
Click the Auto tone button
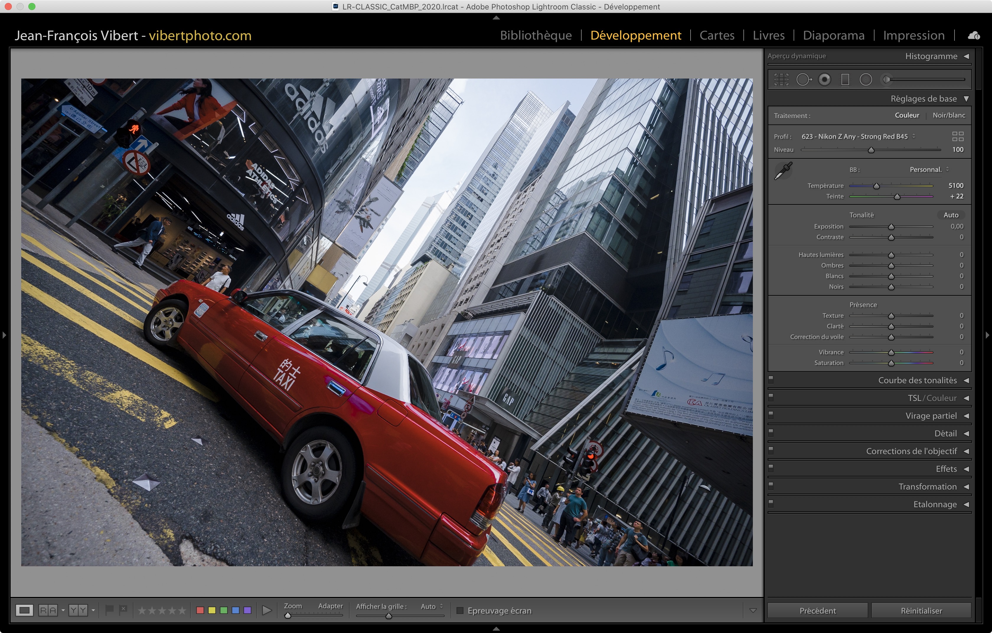click(x=951, y=215)
